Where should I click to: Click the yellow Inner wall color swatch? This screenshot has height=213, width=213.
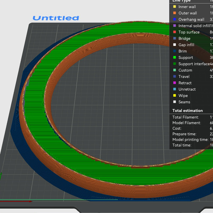click(x=174, y=7)
